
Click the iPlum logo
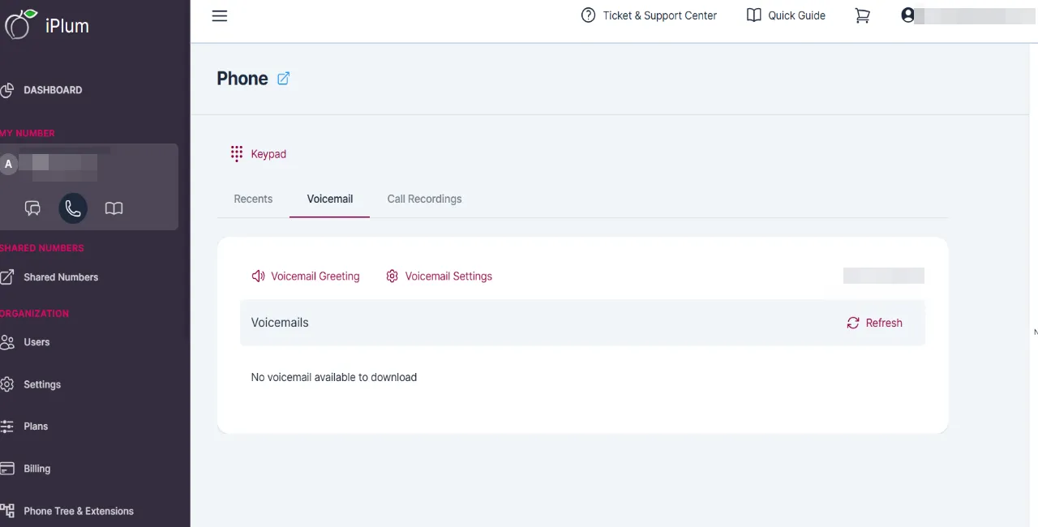(46, 25)
